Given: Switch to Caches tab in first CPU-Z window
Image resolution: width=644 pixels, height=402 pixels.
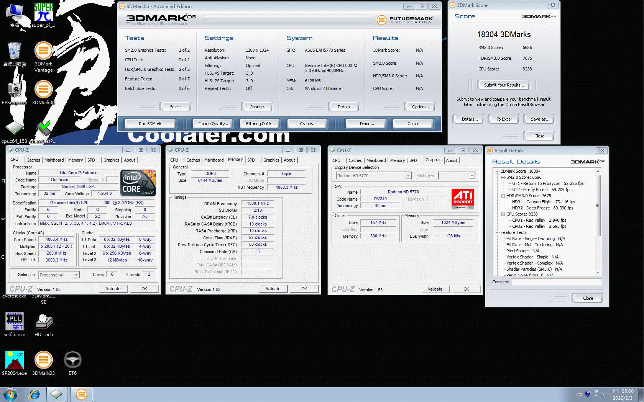Looking at the screenshot, I should click(x=33, y=160).
